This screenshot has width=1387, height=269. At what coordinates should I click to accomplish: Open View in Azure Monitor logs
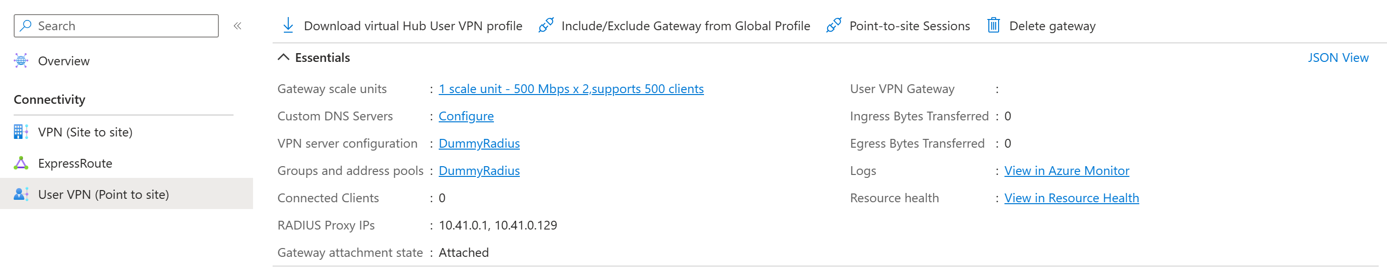pos(1066,171)
